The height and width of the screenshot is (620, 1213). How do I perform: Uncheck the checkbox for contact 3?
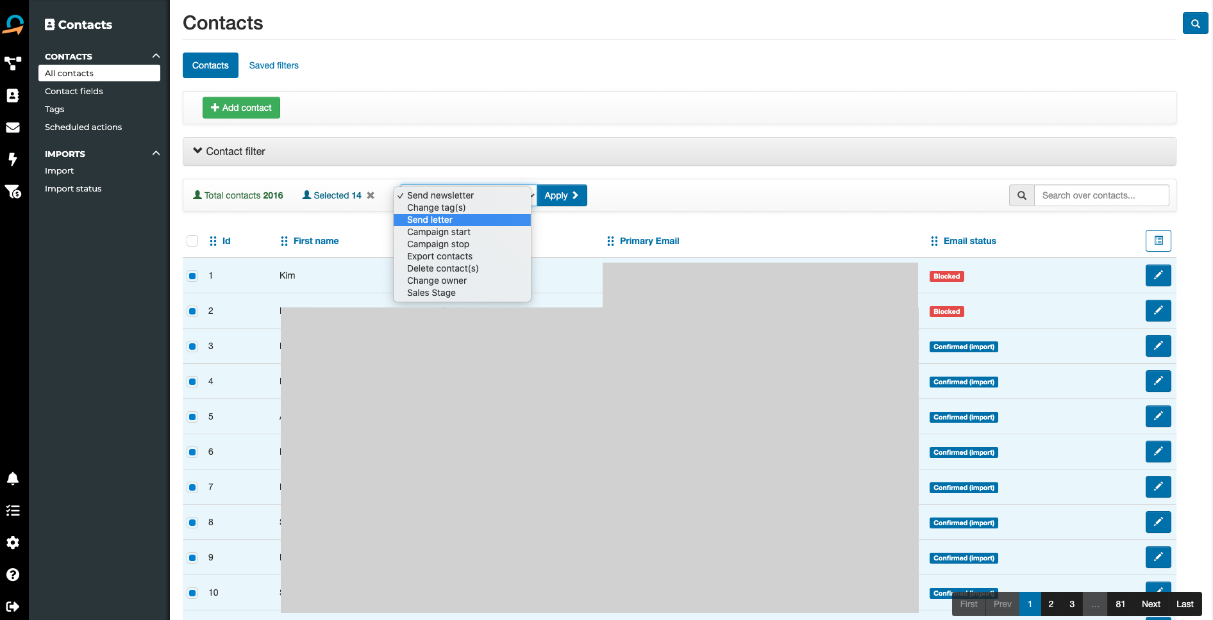[x=192, y=347]
